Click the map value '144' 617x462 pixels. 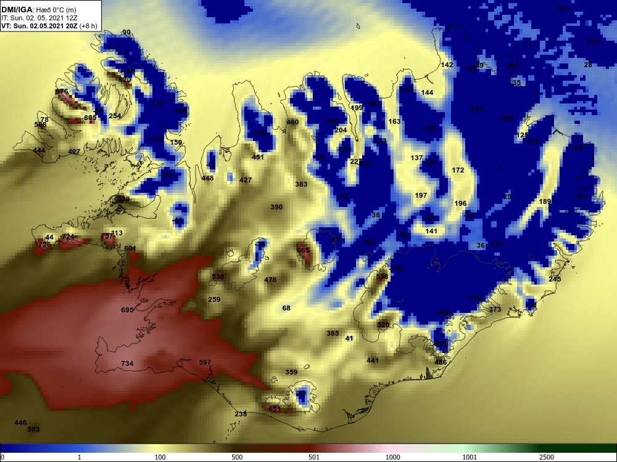pos(428,93)
